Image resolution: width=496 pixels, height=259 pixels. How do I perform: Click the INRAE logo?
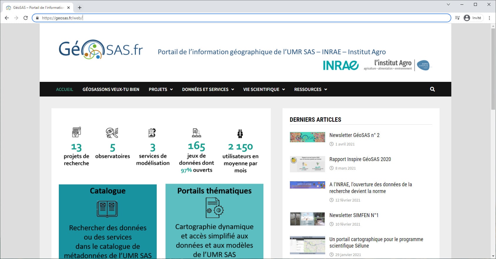[340, 65]
